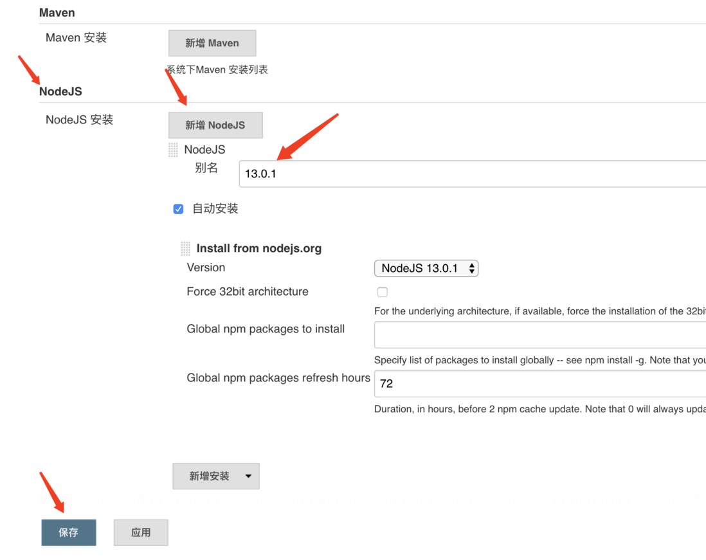Click the 'Specify list of packages' help text

coord(540,360)
